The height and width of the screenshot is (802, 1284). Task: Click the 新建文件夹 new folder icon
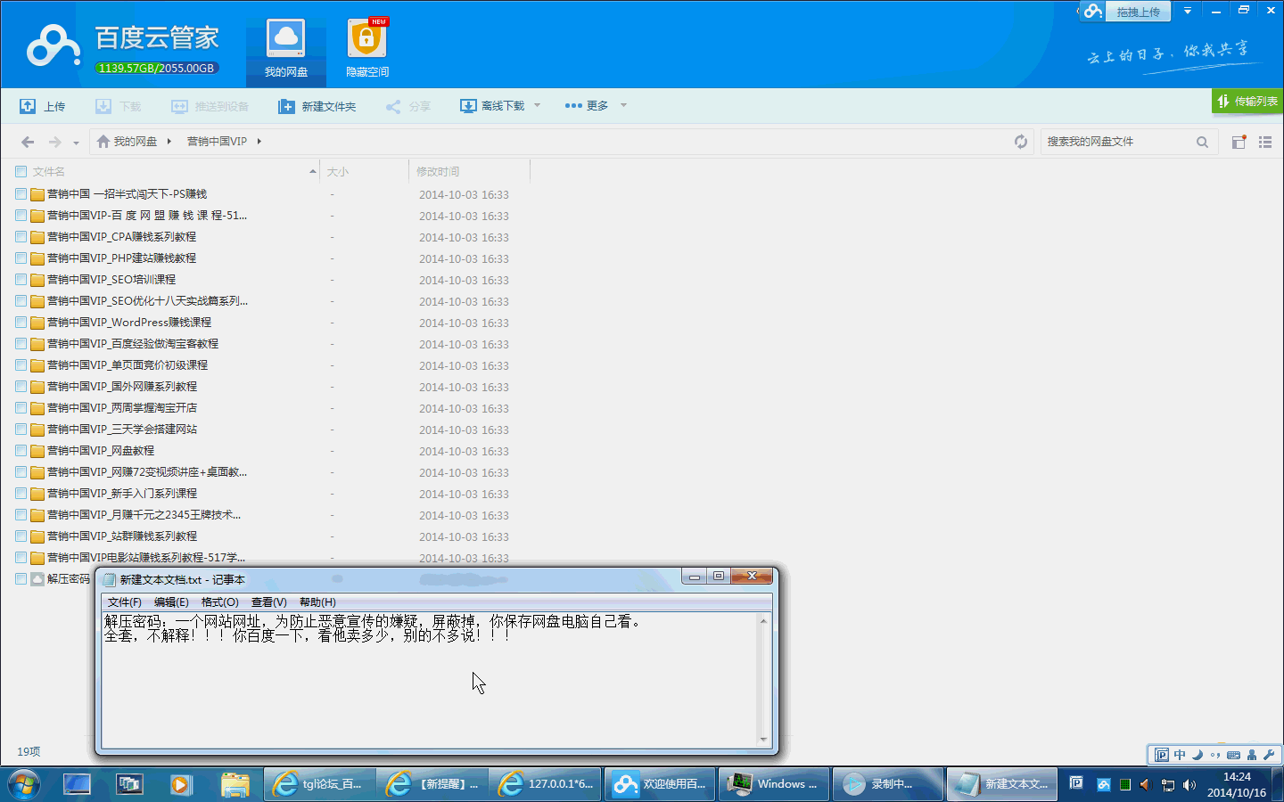click(286, 107)
